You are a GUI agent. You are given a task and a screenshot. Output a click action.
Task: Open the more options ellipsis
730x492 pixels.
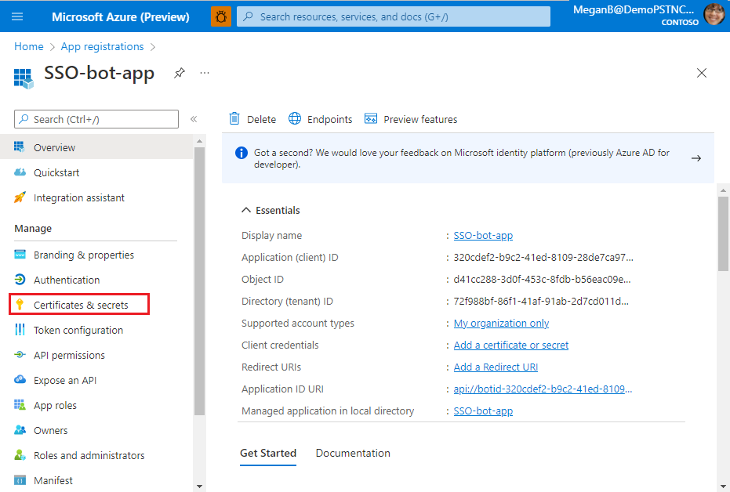click(205, 73)
